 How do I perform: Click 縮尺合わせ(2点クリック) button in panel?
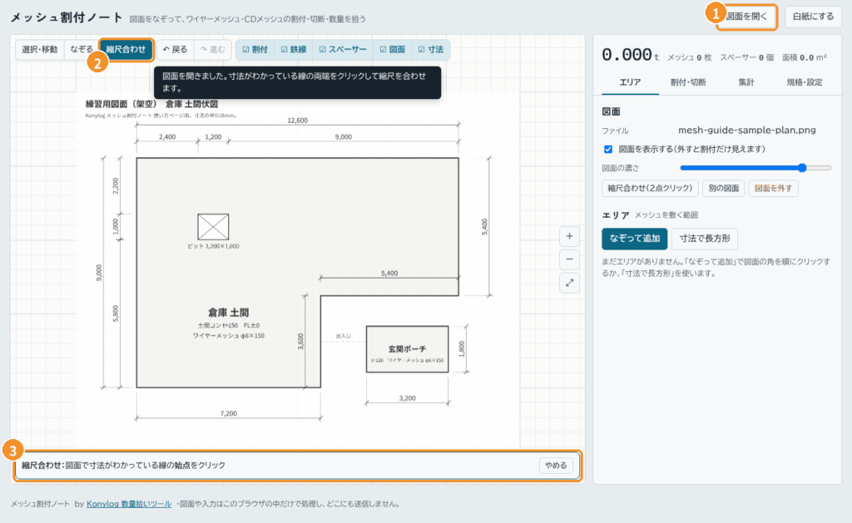point(650,189)
